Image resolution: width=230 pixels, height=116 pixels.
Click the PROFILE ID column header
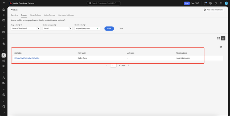pos(18,53)
